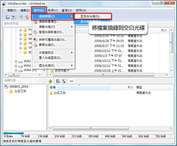This screenshot has width=177, height=146.
Task: Sort disc list by 名稱 column
Action: point(79,87)
